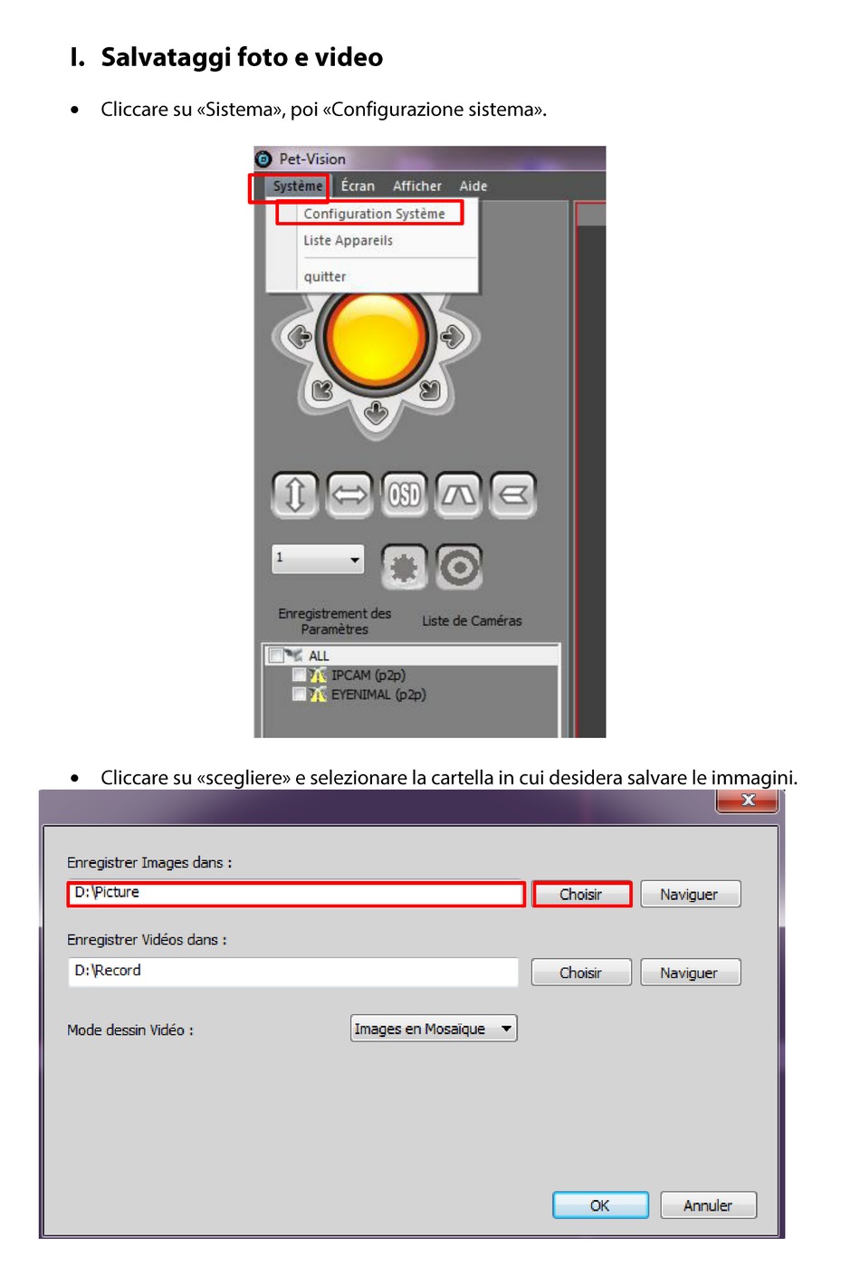Image resolution: width=860 pixels, height=1285 pixels.
Task: Click the mirror image icon
Action: tap(513, 494)
